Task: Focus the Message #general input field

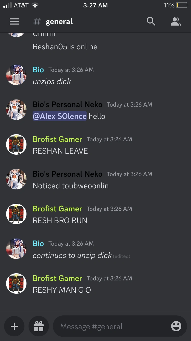Action: pos(120,326)
